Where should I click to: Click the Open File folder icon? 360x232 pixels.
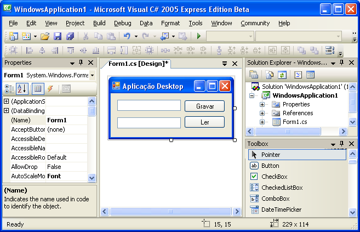[45, 36]
